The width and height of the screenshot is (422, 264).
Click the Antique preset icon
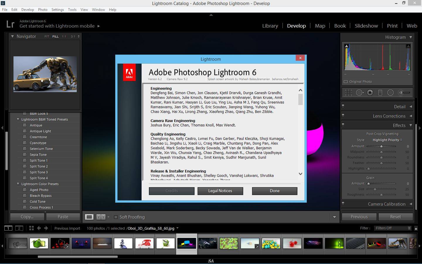[x=25, y=125]
